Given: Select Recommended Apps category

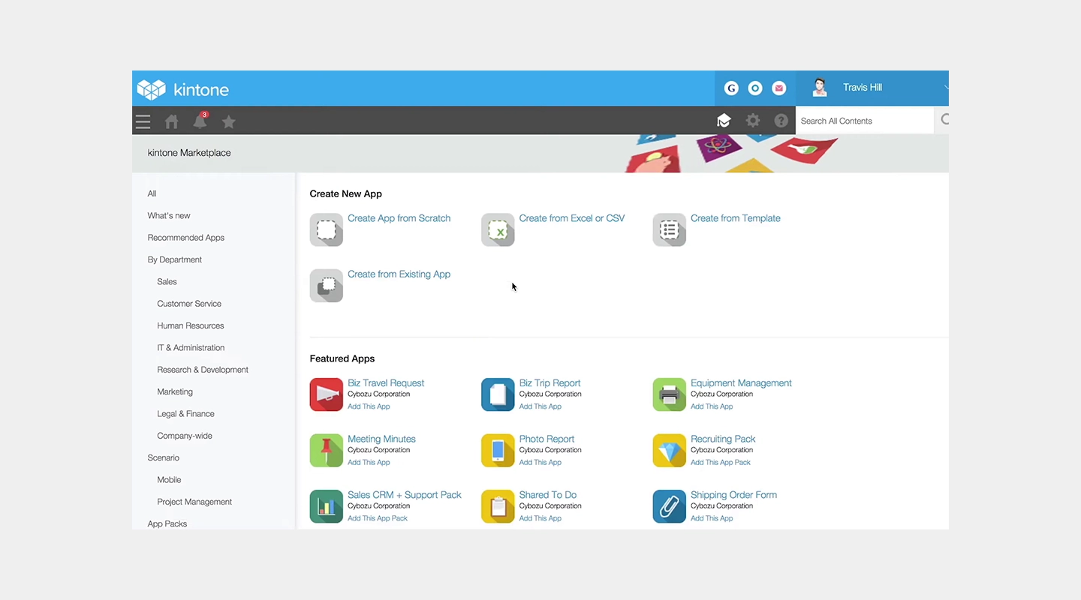Looking at the screenshot, I should pyautogui.click(x=186, y=238).
